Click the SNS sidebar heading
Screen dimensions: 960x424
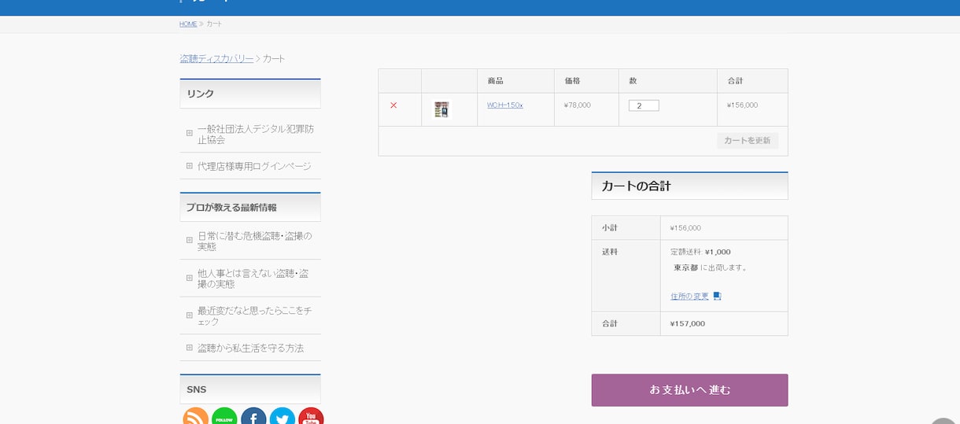pyautogui.click(x=197, y=389)
